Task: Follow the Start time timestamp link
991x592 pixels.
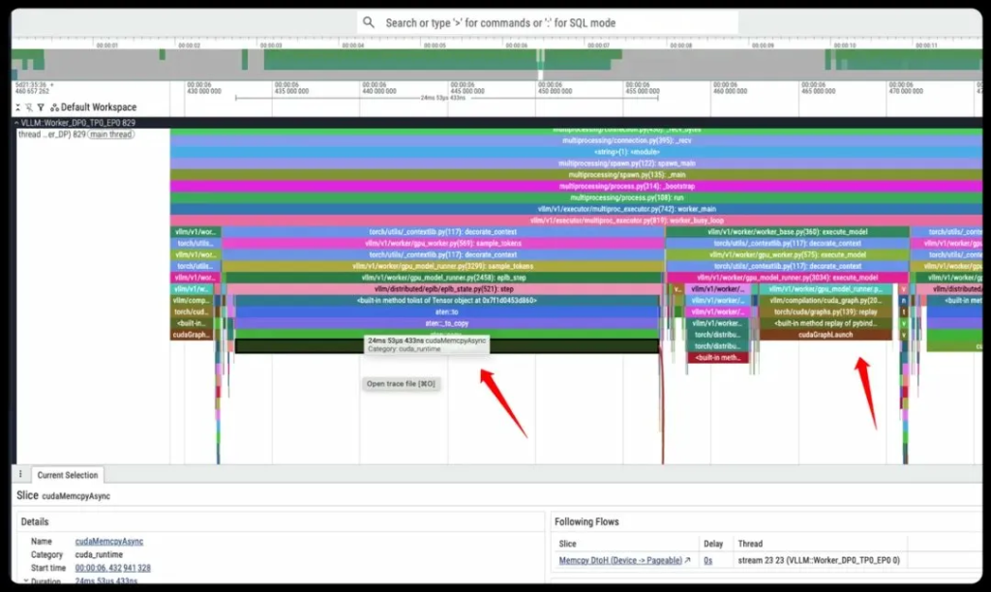Action: [x=112, y=568]
